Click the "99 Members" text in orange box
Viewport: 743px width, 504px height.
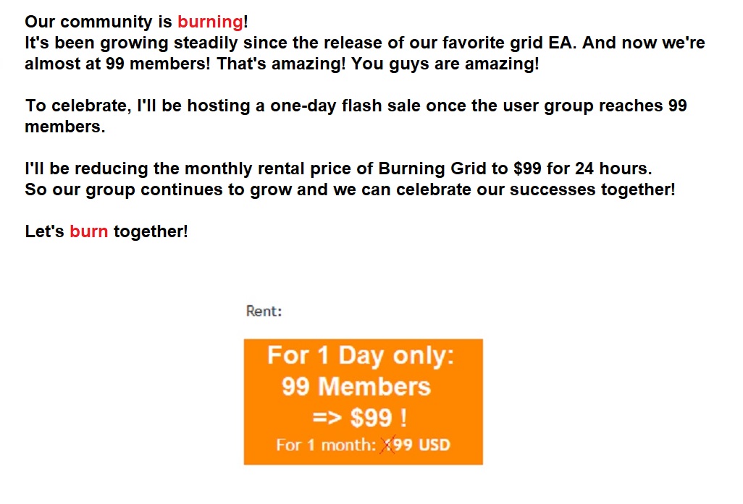point(356,387)
